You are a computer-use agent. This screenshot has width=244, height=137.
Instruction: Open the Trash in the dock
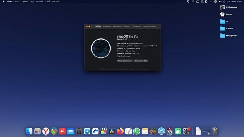[x=215, y=131]
